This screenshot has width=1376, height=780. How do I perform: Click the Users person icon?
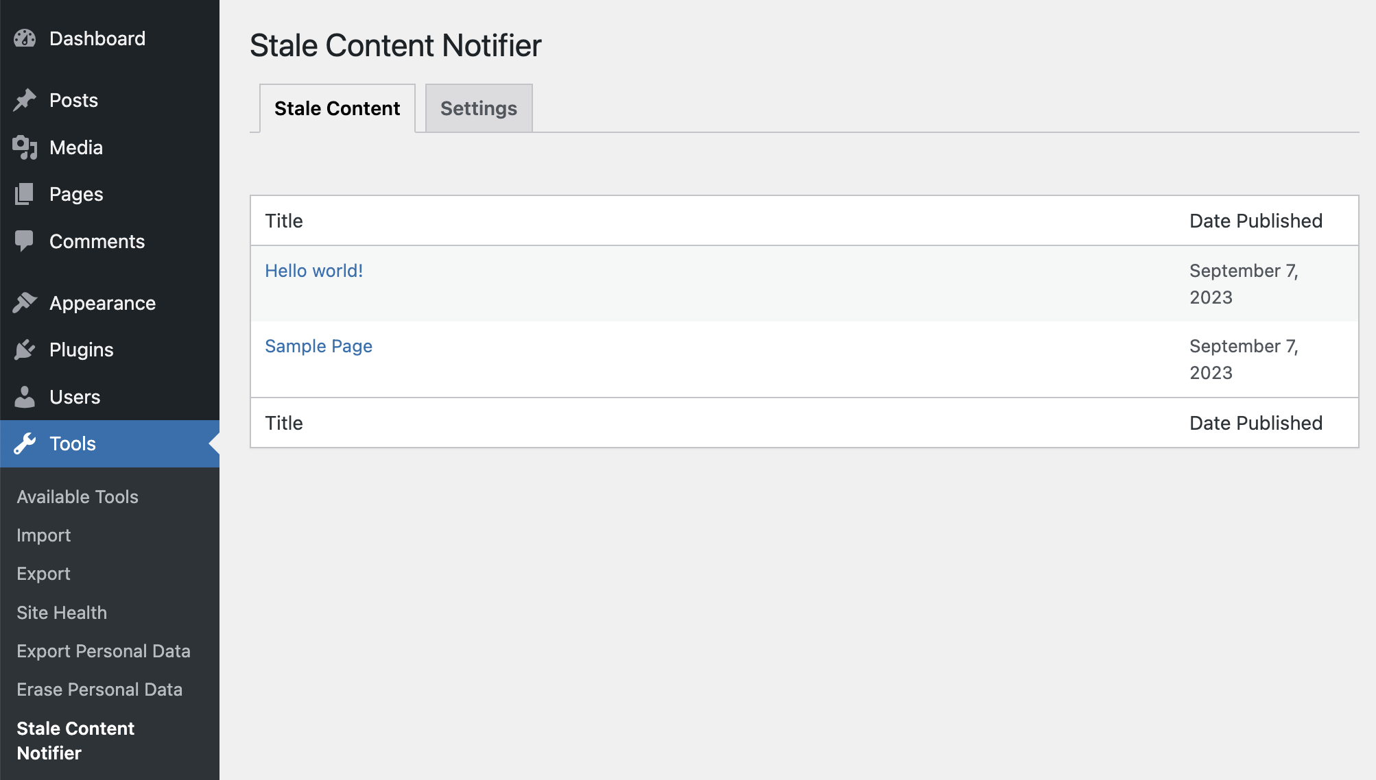(25, 397)
